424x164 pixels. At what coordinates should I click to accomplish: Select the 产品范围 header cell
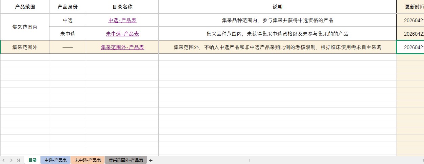point(25,7)
